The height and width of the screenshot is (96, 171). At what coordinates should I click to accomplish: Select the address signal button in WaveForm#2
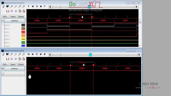click(x=14, y=69)
